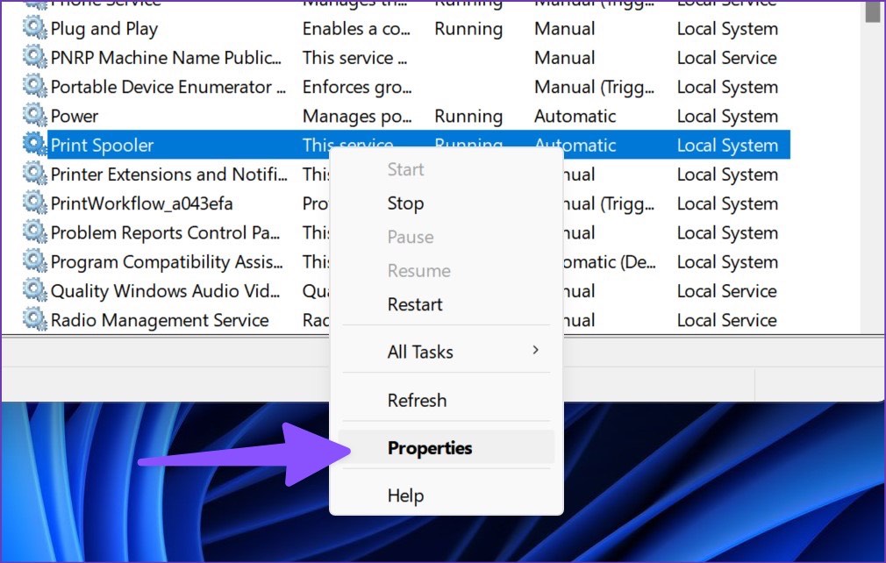This screenshot has width=886, height=563.
Task: Click the disabled Resume menu entry
Action: [x=447, y=270]
